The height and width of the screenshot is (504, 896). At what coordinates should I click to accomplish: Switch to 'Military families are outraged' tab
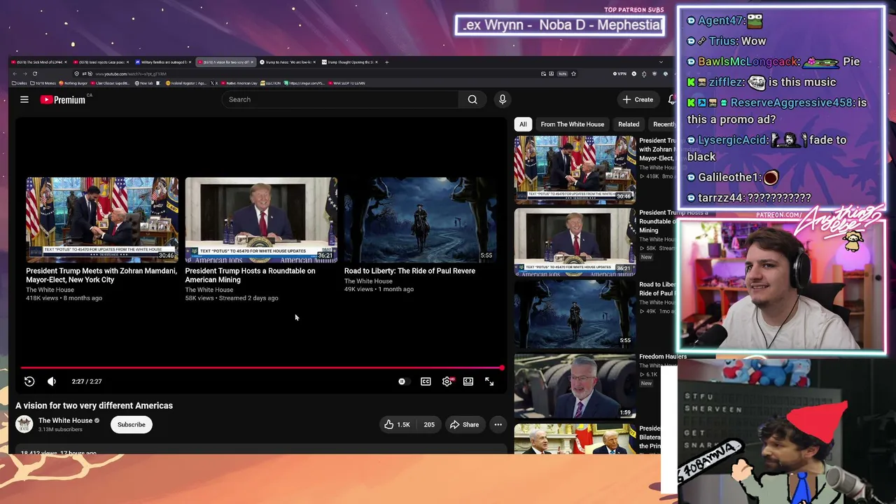coord(163,62)
